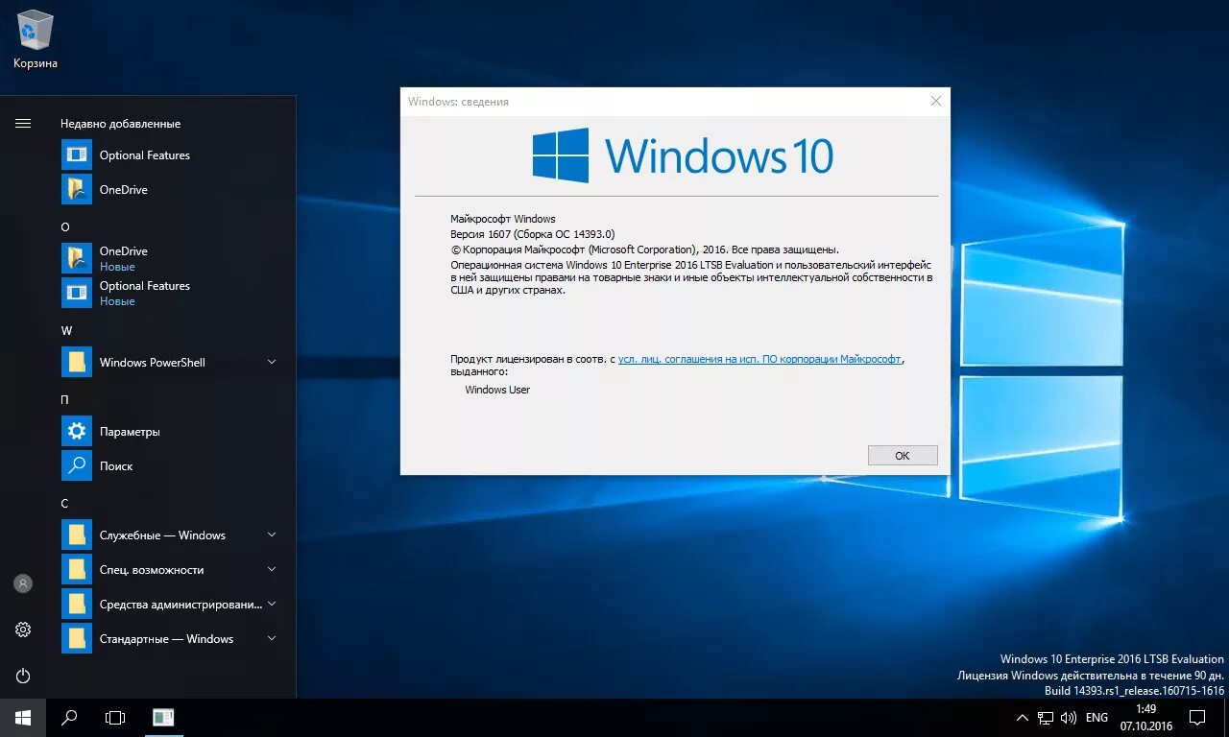Launch Поиск from the Start menu
The image size is (1229, 737).
[x=114, y=465]
